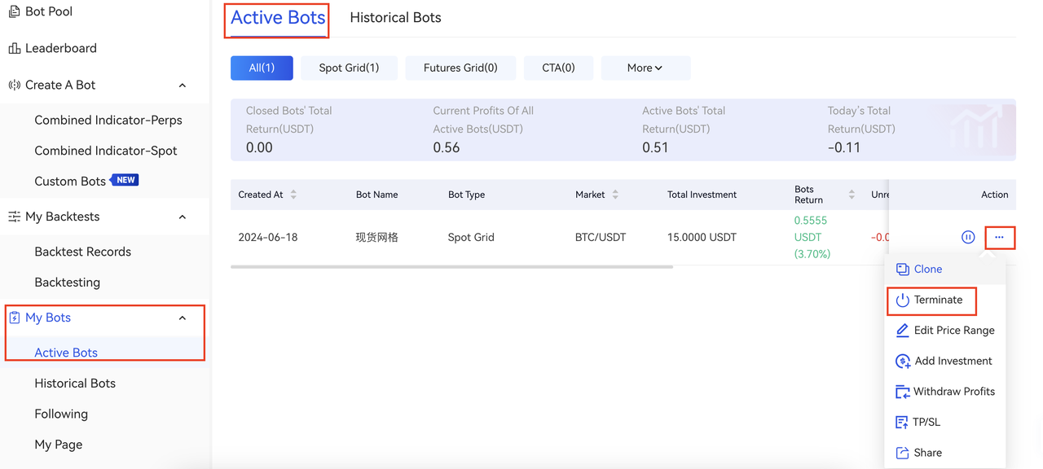Click the Add Investment coin icon

tap(903, 362)
